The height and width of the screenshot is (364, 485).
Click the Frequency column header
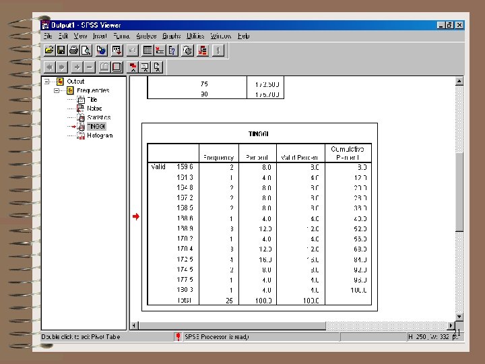218,158
